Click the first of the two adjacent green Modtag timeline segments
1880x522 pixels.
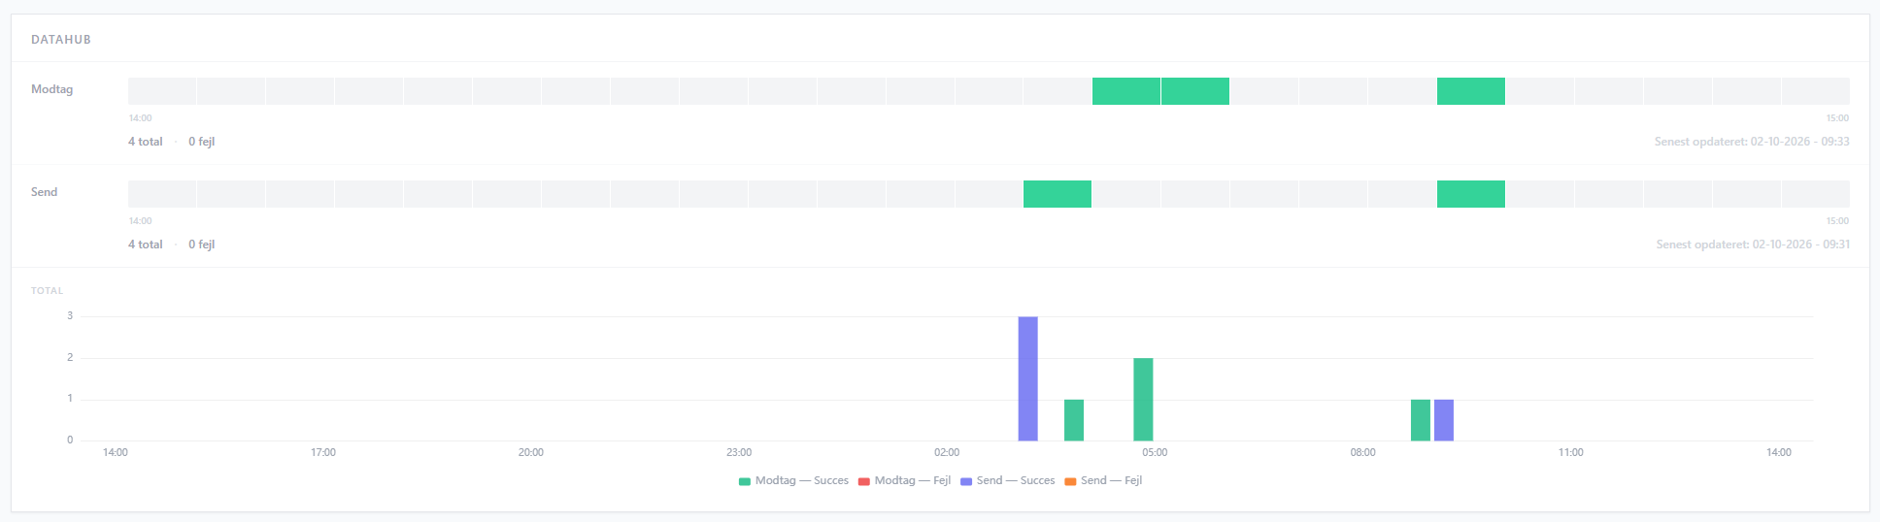[x=1126, y=91]
